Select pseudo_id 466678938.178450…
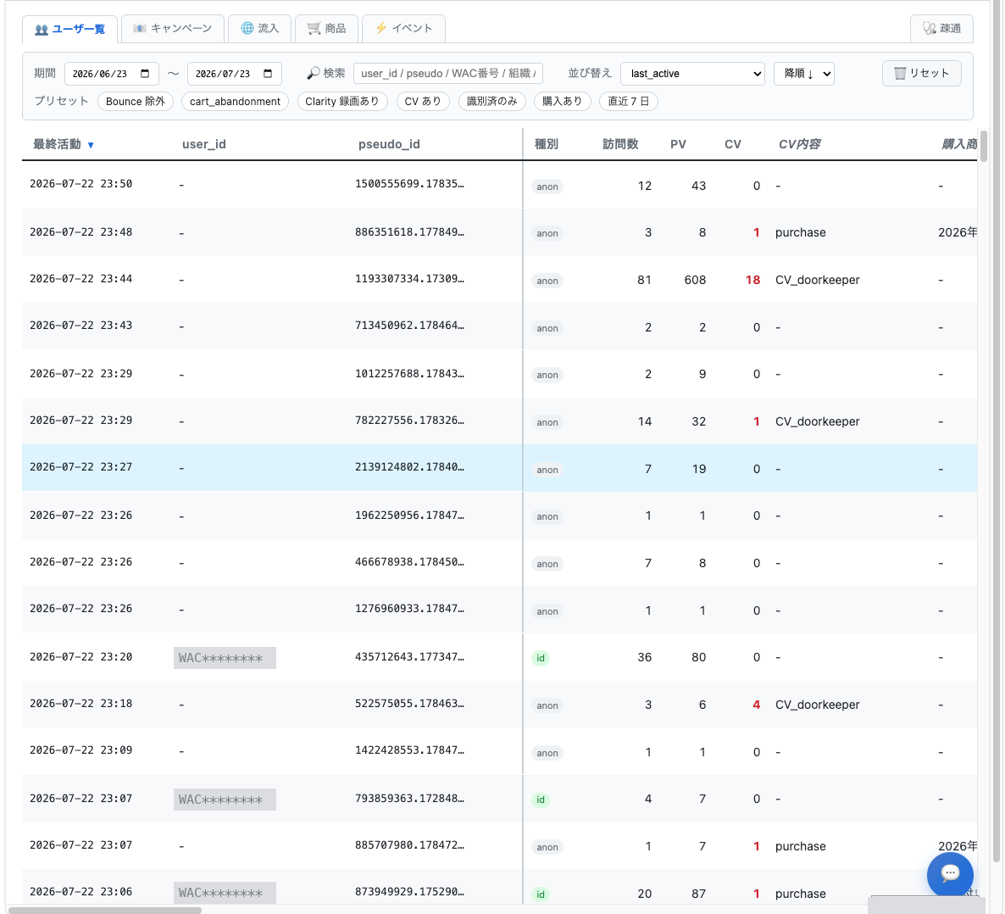The image size is (1005, 914). (409, 562)
